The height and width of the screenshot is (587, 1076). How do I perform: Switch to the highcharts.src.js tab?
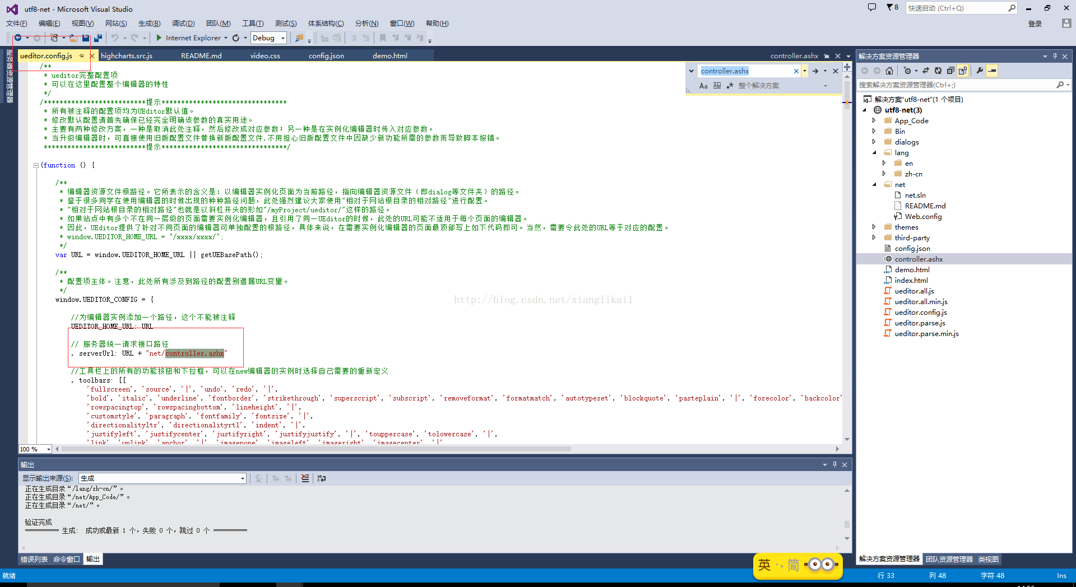(x=127, y=55)
